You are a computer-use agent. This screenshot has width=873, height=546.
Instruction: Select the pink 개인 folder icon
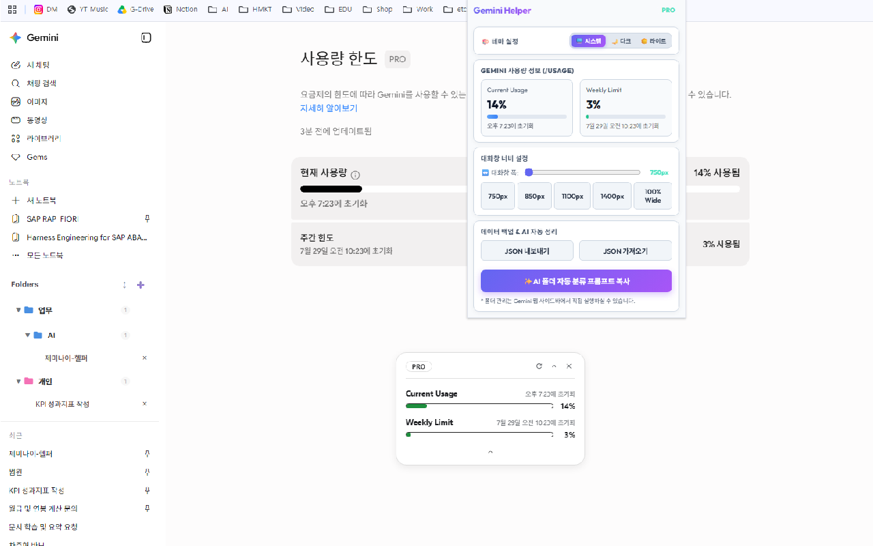pyautogui.click(x=29, y=382)
